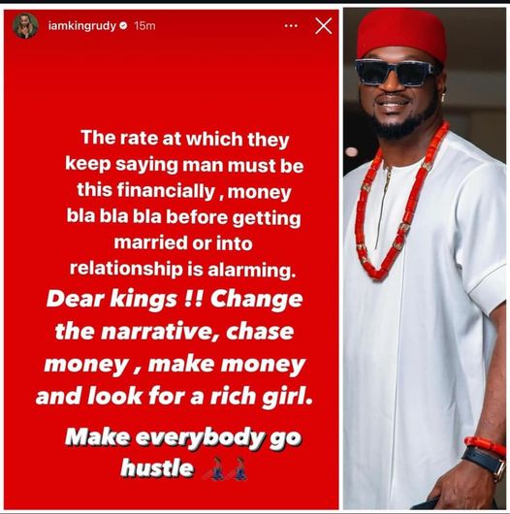
Task: Click the 15m story timestamp
Action: (x=144, y=26)
